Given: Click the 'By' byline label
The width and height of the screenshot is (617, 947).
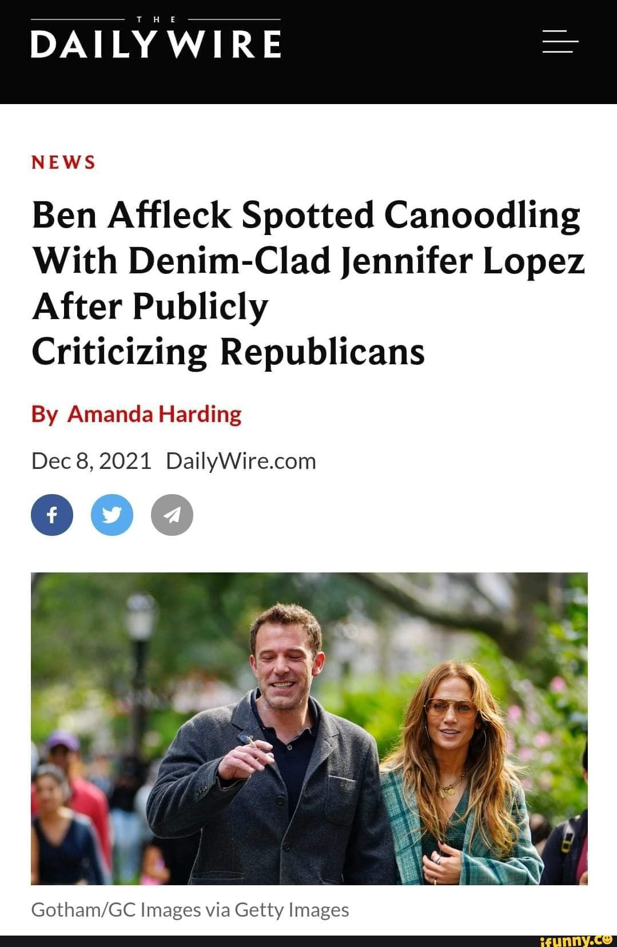Looking at the screenshot, I should coord(44,413).
